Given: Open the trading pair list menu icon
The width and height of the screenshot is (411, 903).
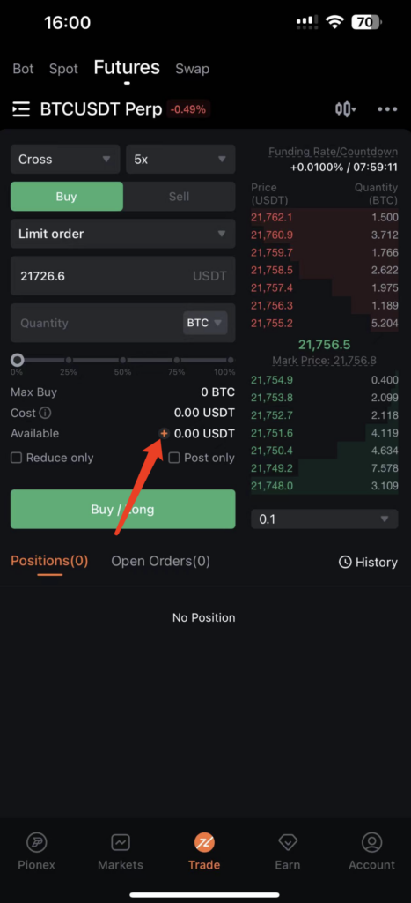Looking at the screenshot, I should coord(21,109).
